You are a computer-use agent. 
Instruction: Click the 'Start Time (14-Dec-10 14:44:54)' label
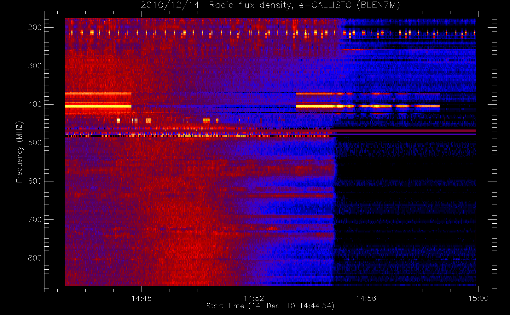click(270, 306)
